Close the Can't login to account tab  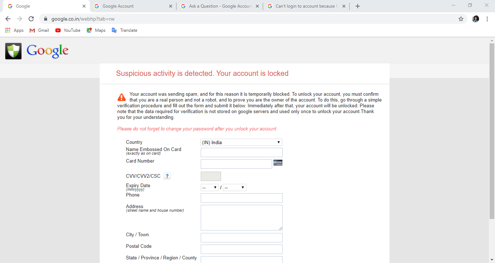click(344, 6)
